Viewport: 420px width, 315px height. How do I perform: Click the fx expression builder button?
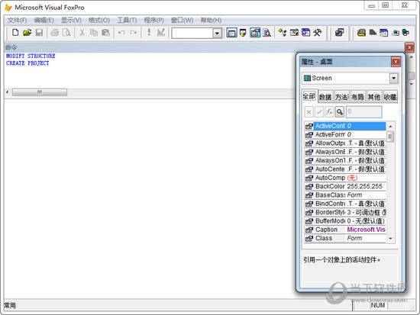click(x=329, y=112)
